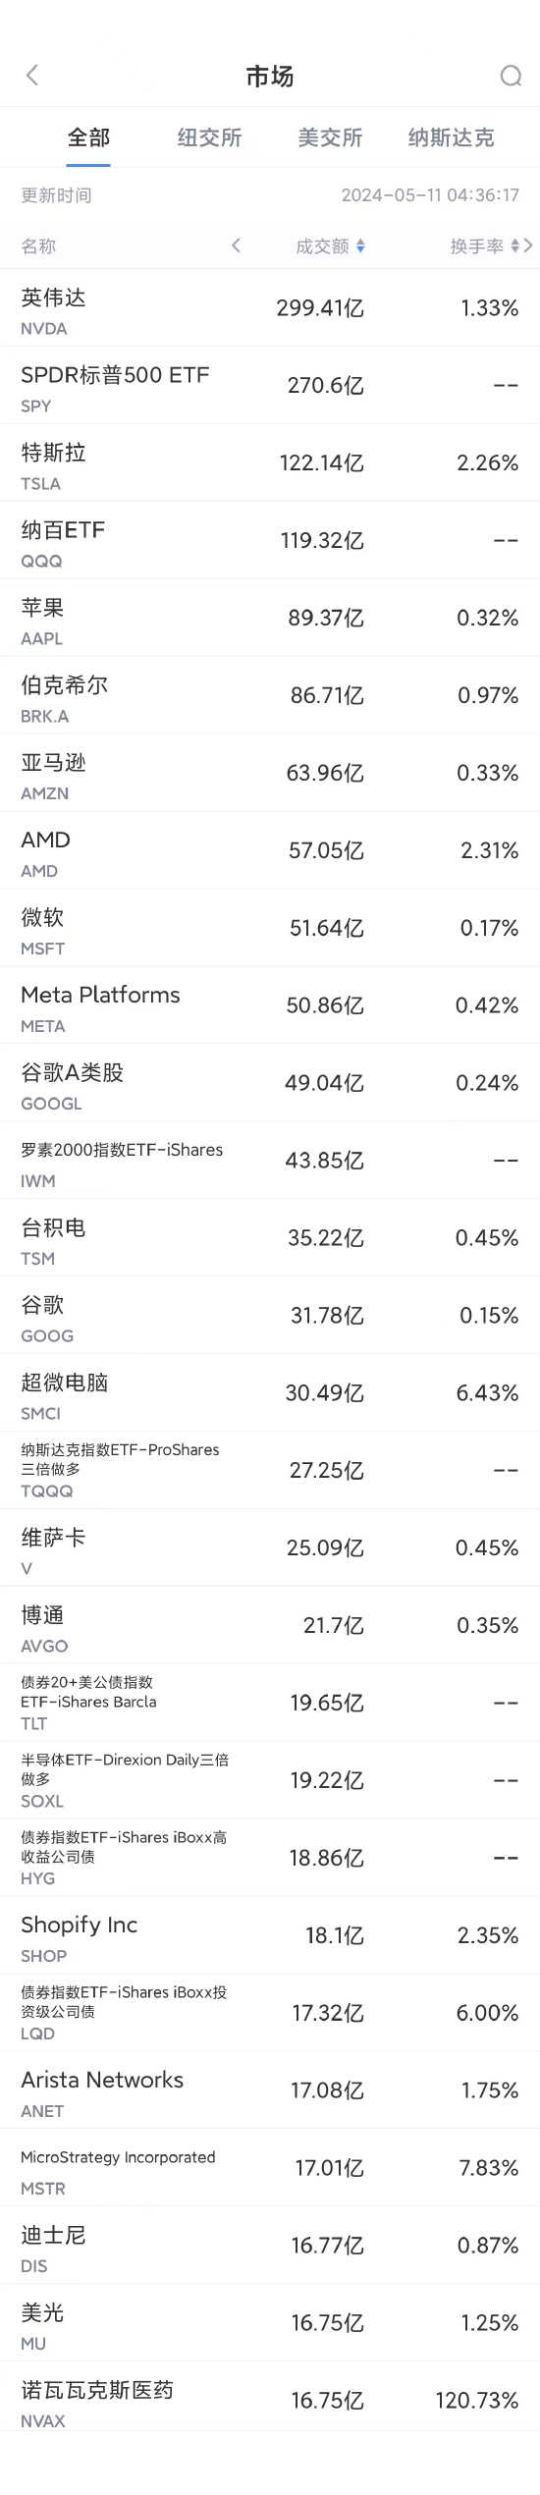Open the Shopify Inc SHOP row
This screenshot has width=540, height=2495.
tap(270, 1936)
